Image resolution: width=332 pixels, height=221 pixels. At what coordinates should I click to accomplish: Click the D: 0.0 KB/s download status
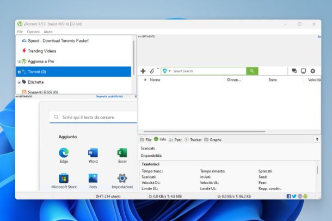point(165,197)
